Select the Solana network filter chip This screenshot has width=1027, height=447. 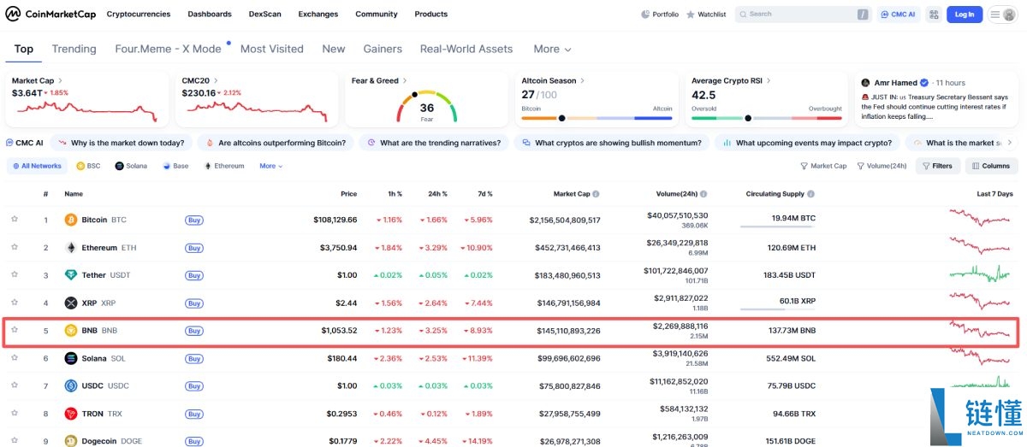(x=131, y=166)
